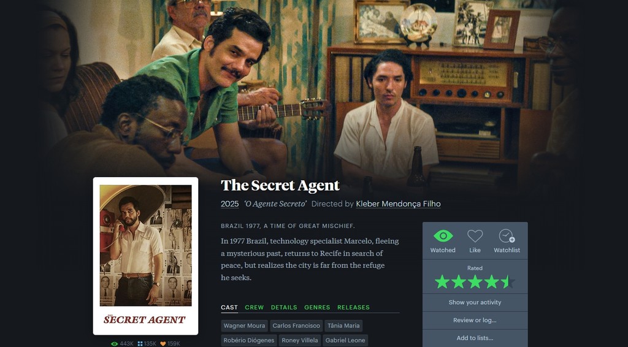Expand Show your activity

point(475,303)
